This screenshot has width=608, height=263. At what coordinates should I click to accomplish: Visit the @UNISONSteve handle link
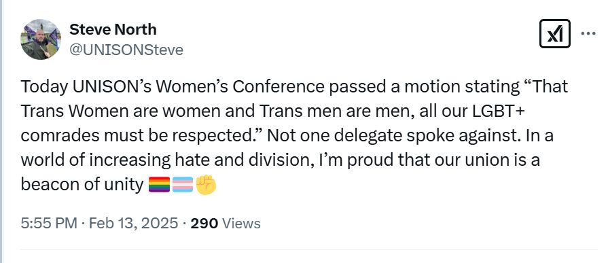click(x=126, y=50)
